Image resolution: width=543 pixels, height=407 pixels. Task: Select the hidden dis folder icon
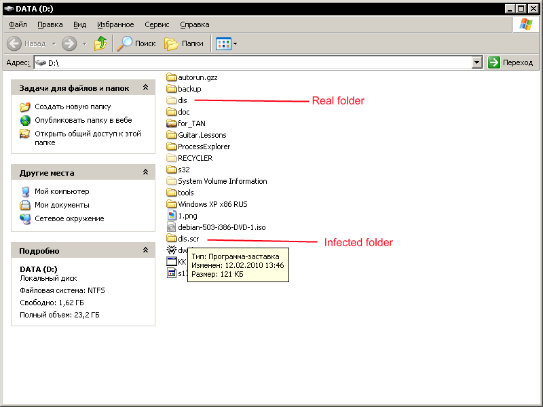point(172,100)
